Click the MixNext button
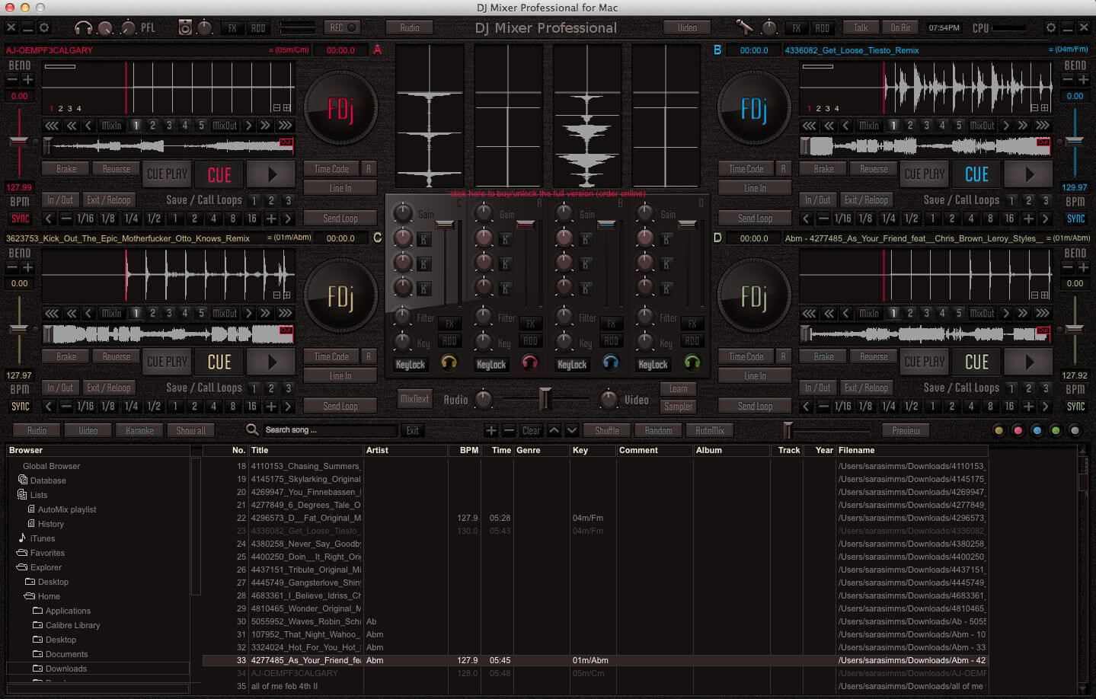Screen dimensions: 1096x699 pos(415,398)
